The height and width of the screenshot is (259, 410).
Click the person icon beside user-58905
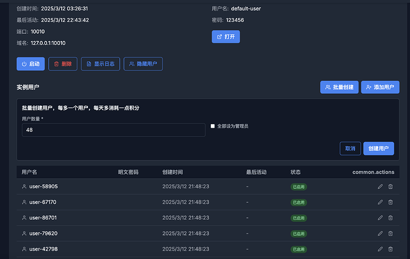(24, 187)
